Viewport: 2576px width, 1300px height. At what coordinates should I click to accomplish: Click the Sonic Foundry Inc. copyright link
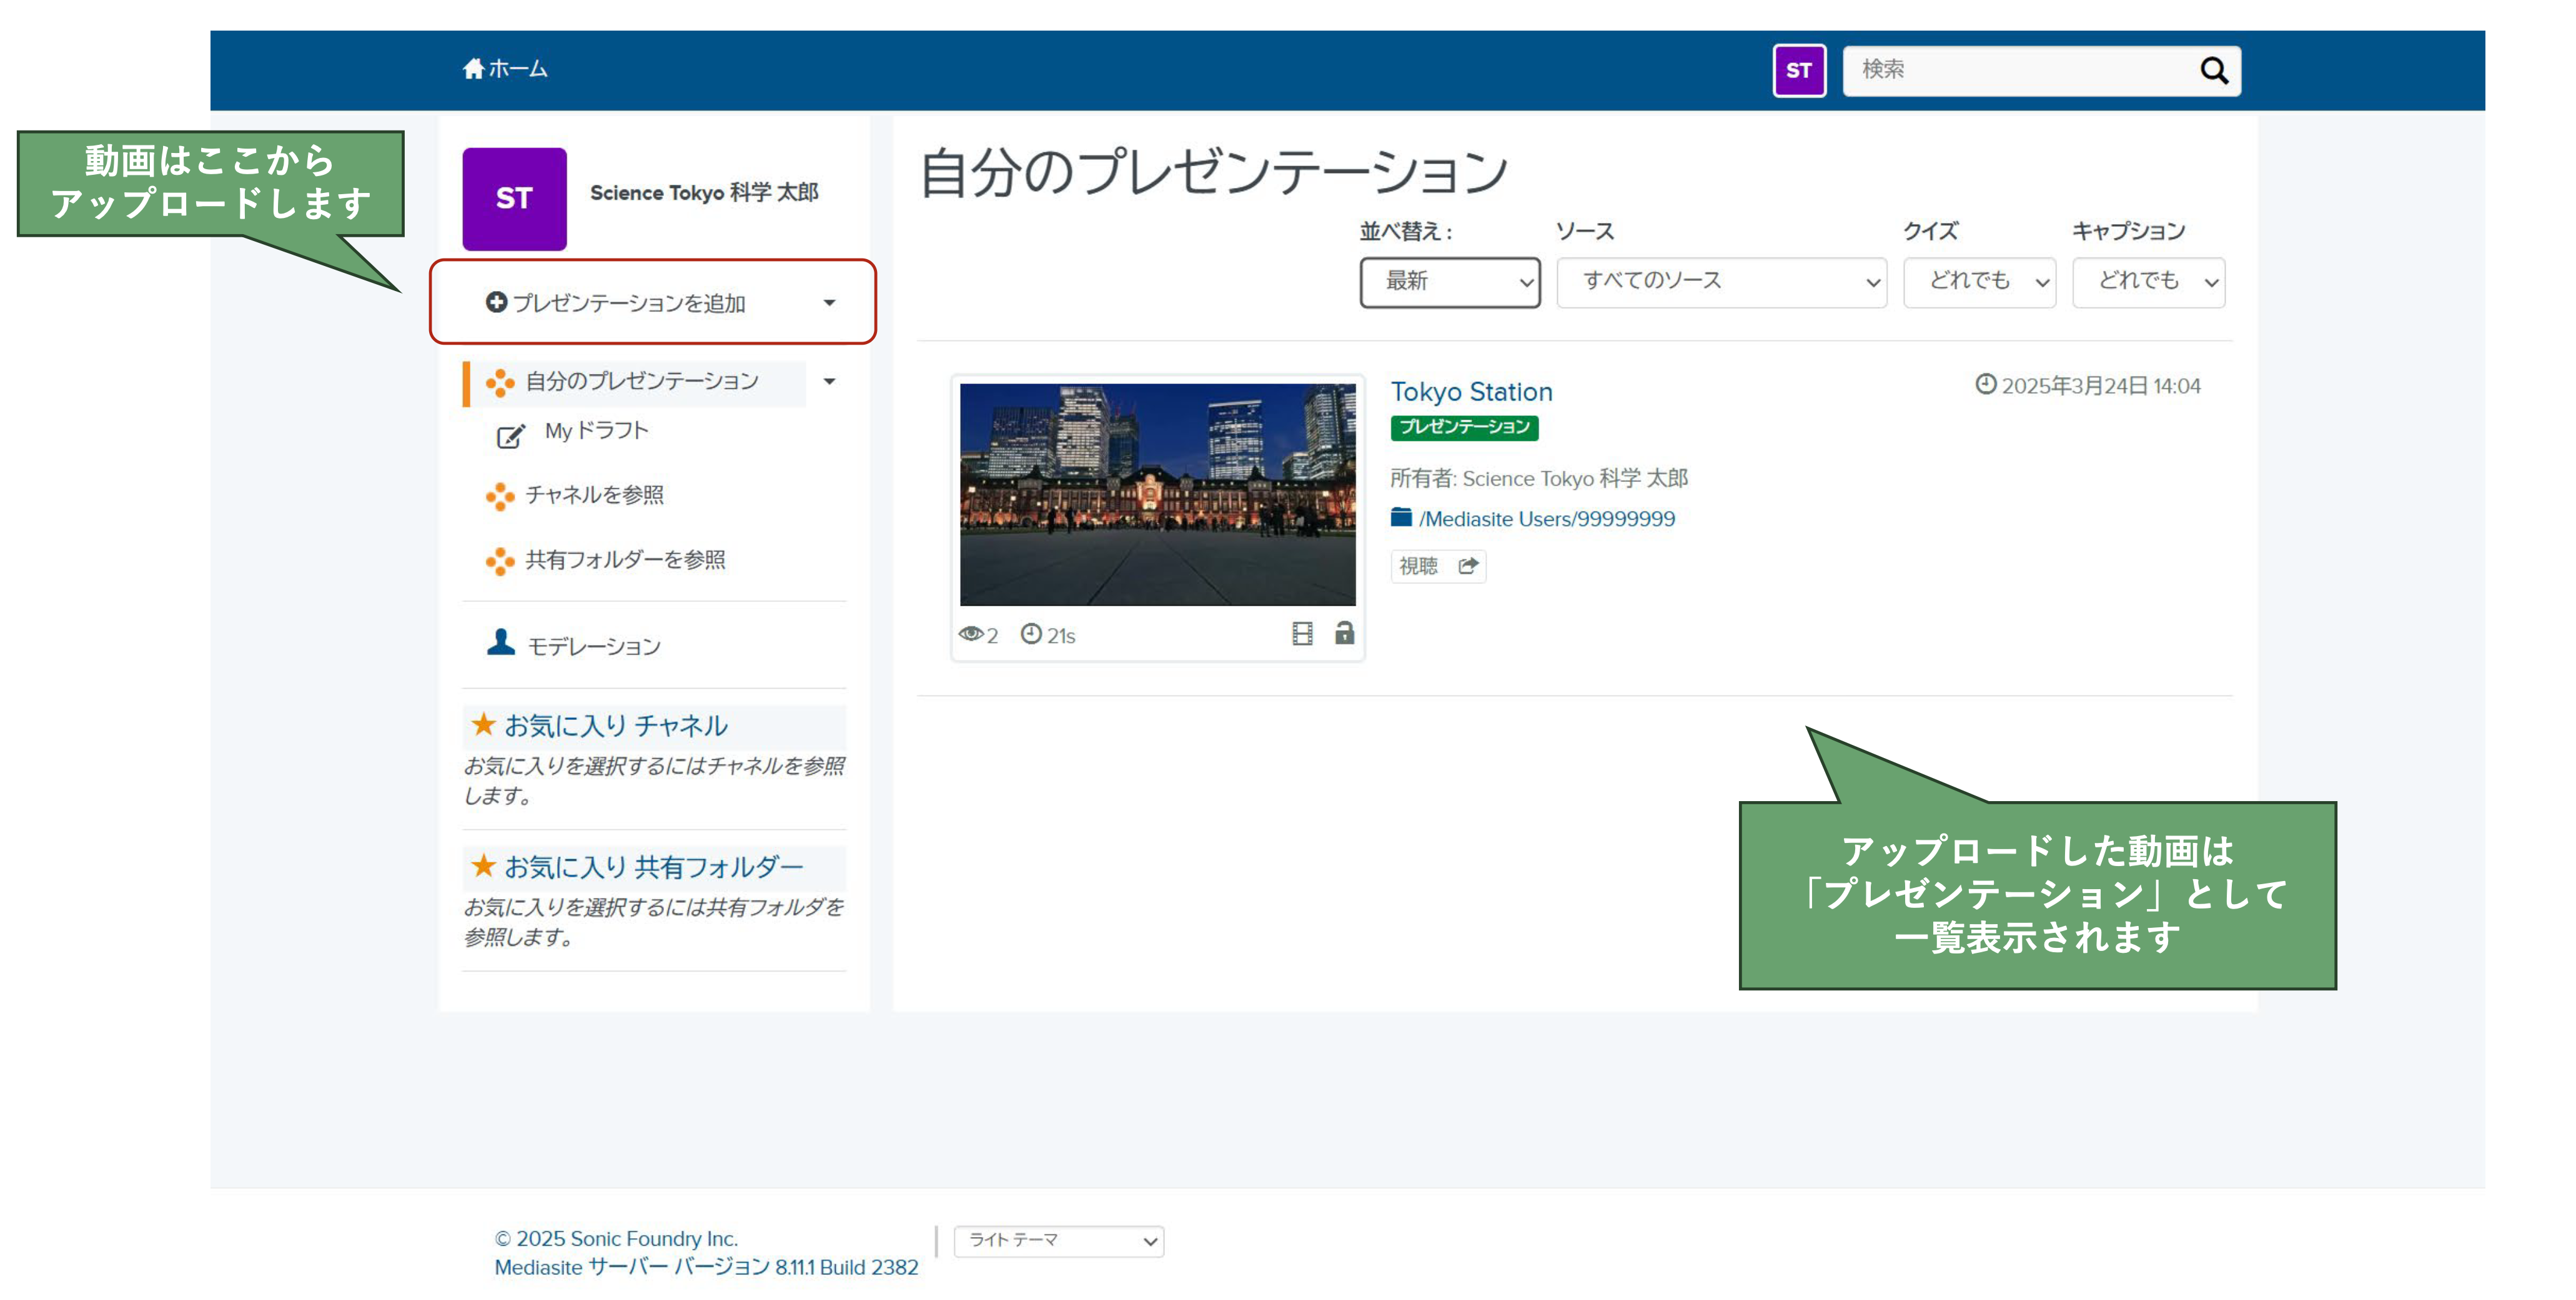tap(616, 1238)
